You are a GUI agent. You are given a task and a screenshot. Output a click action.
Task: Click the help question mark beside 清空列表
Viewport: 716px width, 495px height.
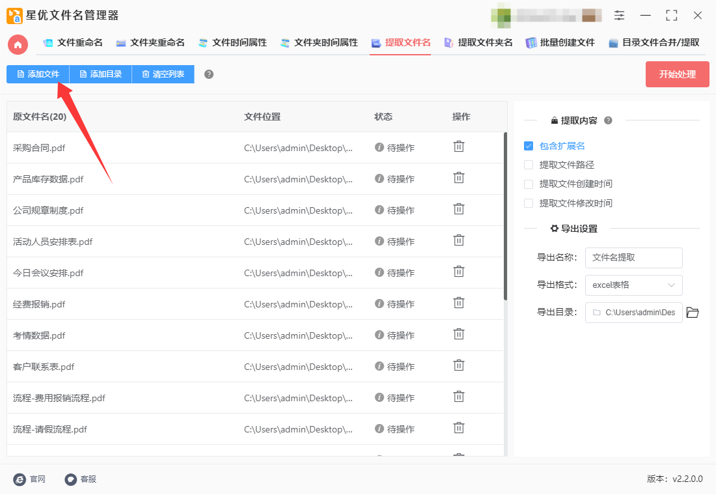[209, 74]
